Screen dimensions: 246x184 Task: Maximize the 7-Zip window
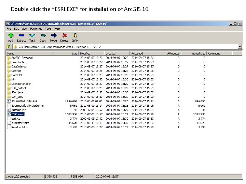tap(235, 24)
